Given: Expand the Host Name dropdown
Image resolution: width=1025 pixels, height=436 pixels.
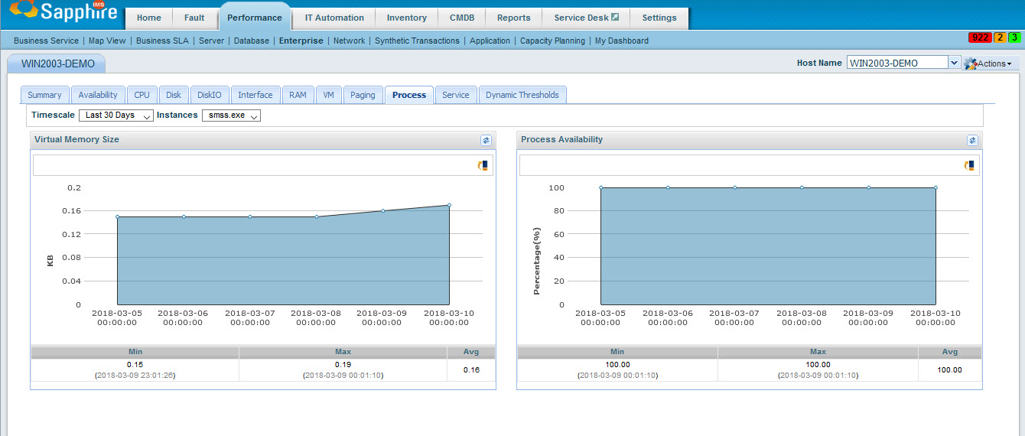Looking at the screenshot, I should pos(954,63).
